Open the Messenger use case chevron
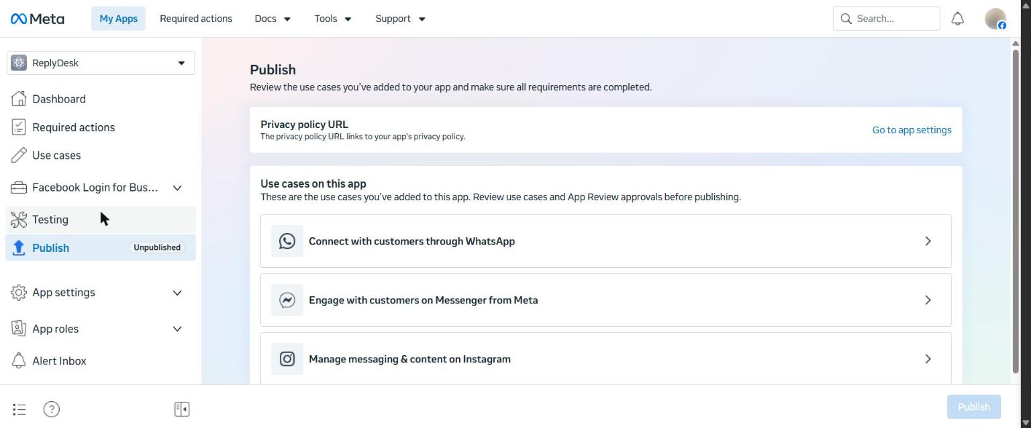 coord(928,300)
